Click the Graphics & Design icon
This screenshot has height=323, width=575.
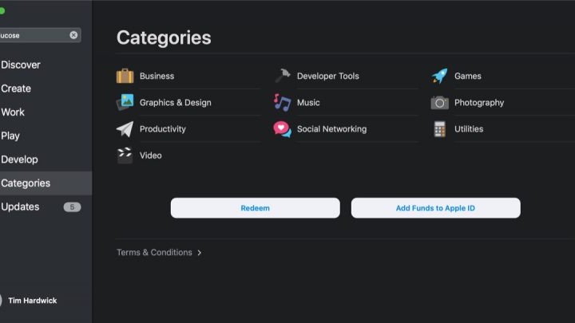coord(125,103)
